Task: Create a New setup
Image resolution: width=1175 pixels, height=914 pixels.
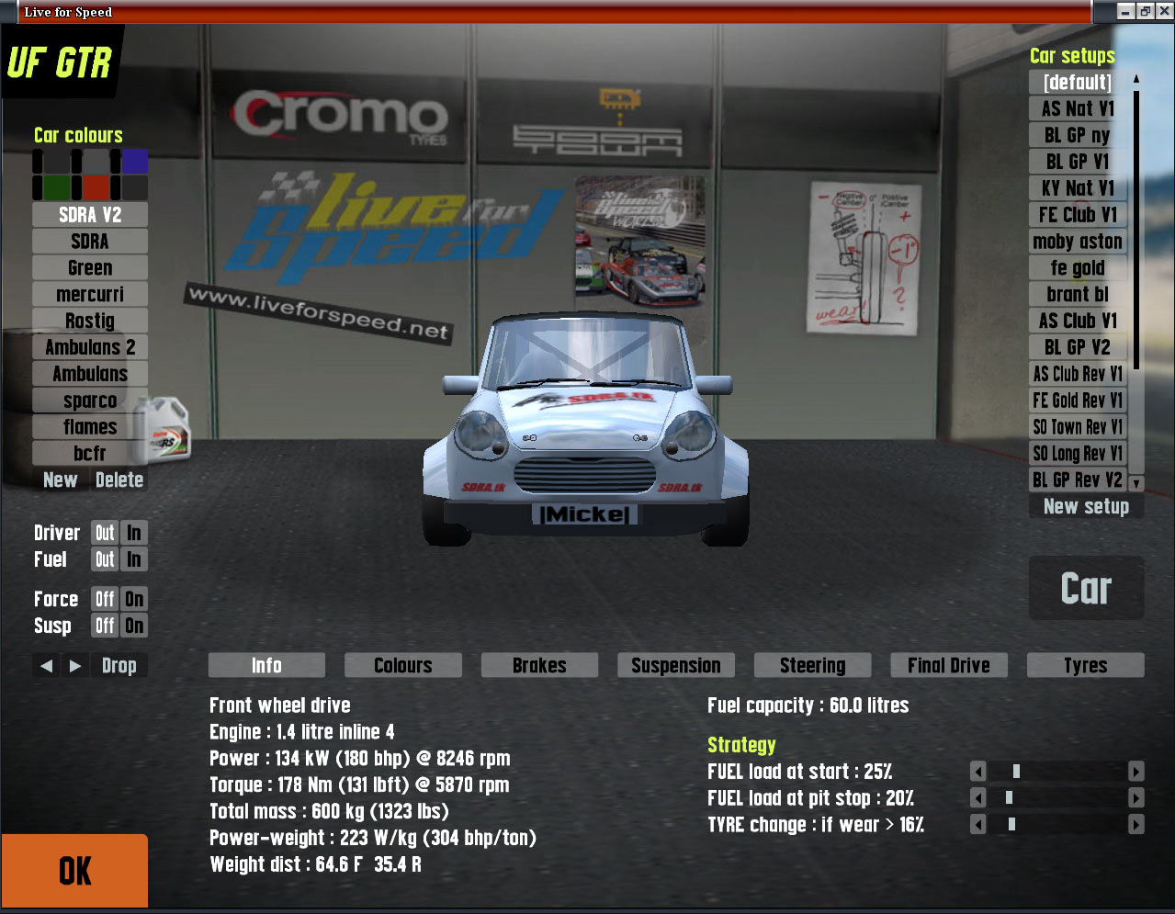Action: click(x=1087, y=506)
